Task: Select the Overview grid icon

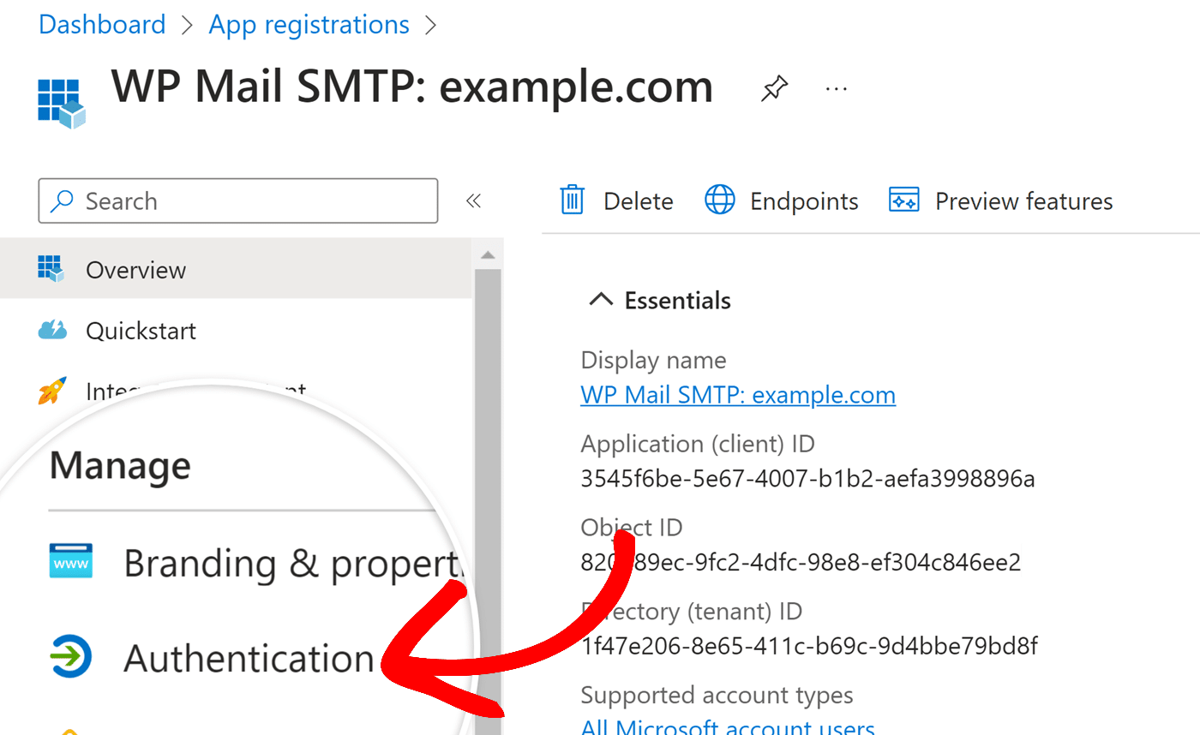Action: (x=51, y=268)
